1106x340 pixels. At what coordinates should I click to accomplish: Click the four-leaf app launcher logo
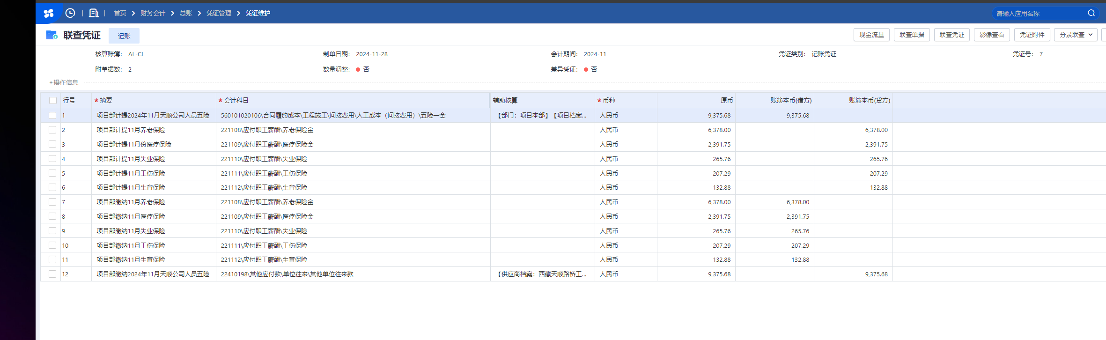click(49, 13)
